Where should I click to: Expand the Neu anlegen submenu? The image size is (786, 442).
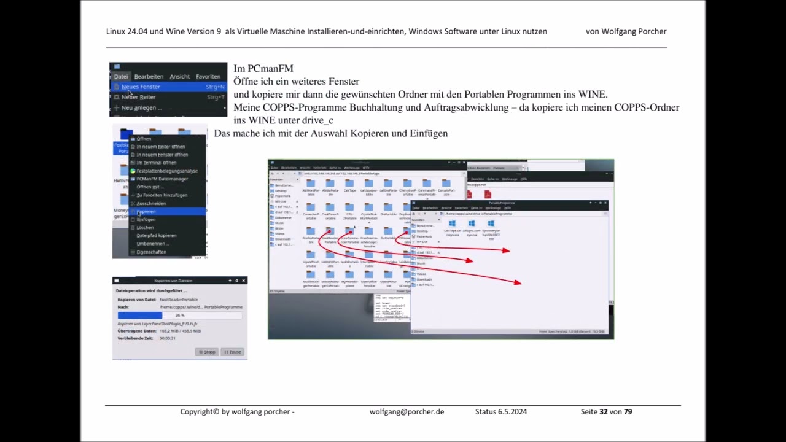pos(168,107)
